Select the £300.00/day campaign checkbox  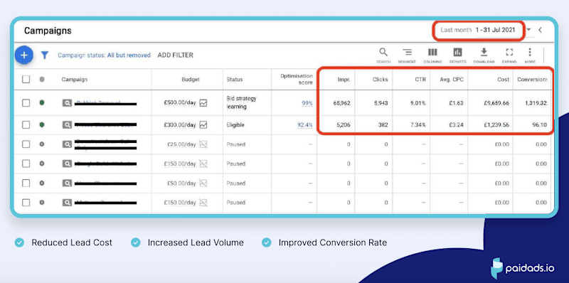[26, 125]
